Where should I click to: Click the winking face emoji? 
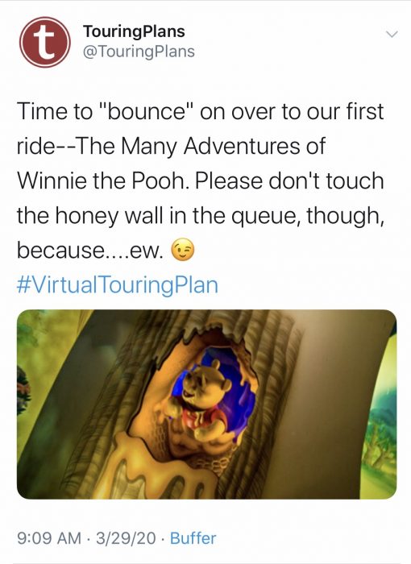pyautogui.click(x=182, y=250)
